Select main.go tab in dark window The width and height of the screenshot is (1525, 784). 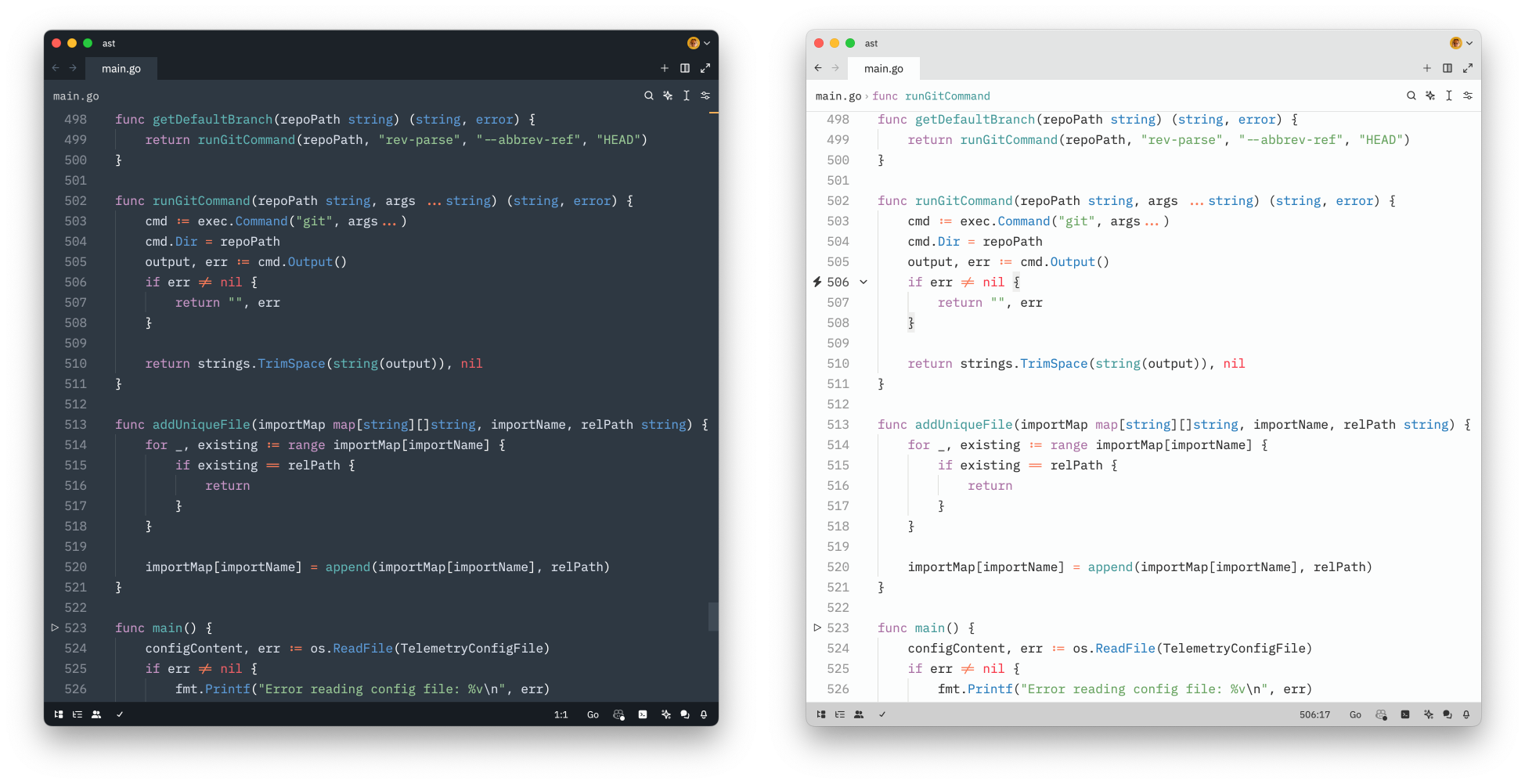point(121,69)
